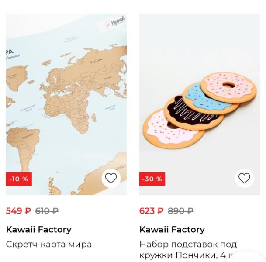Screen dimensions: 266x262
Task: Select the crossed-out 610 ₽ old price
Action: point(47,211)
